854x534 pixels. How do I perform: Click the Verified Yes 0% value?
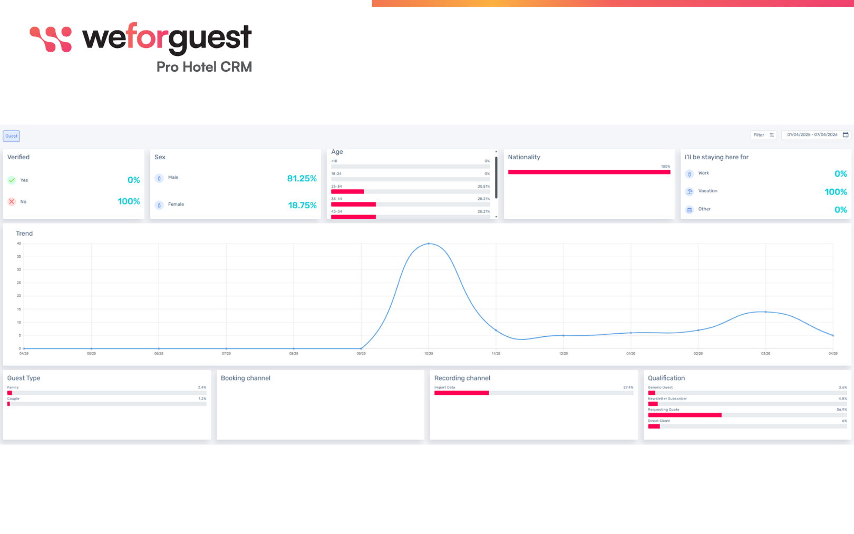tap(134, 180)
